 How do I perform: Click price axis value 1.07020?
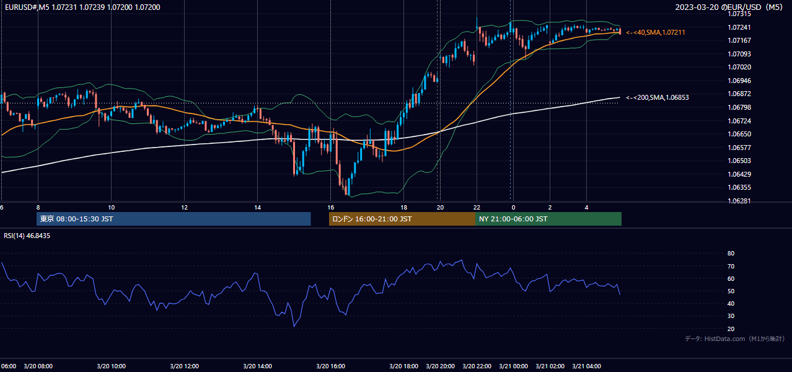(739, 67)
